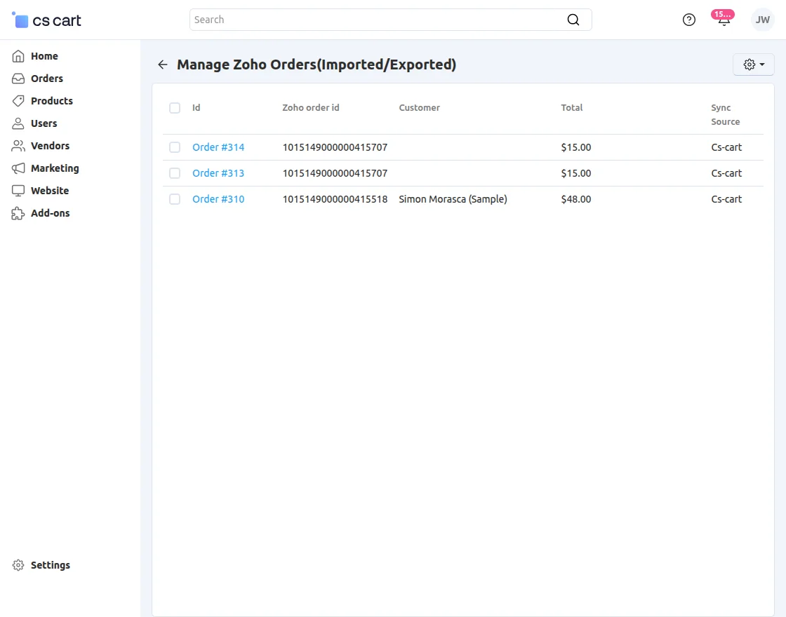Go to the Users section

tap(45, 123)
